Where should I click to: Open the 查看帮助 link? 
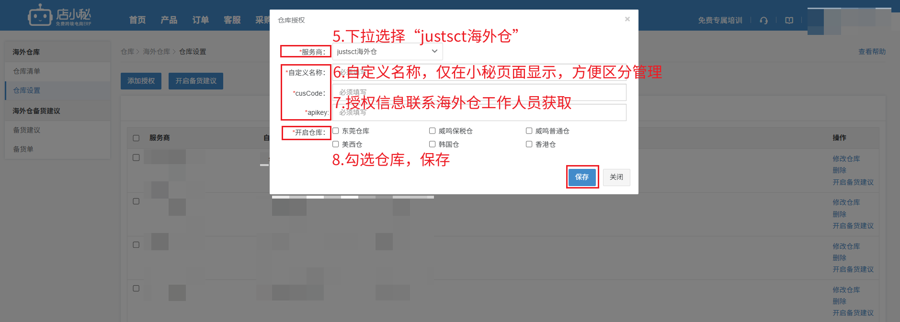click(872, 52)
